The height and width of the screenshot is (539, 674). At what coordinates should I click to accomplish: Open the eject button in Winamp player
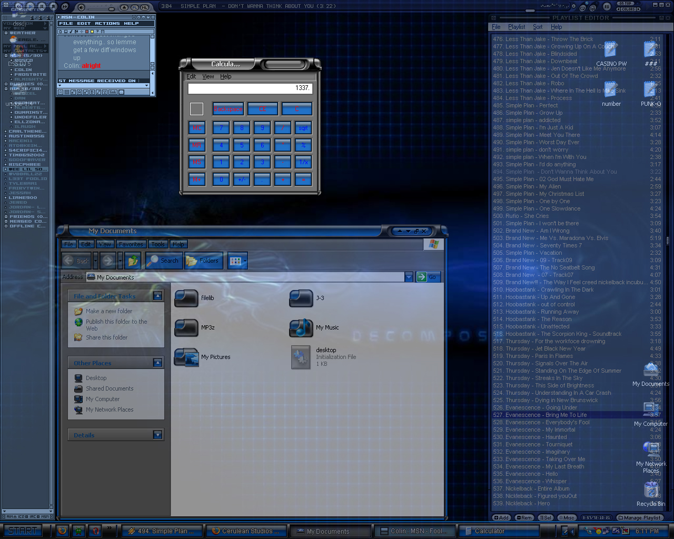pos(124,7)
